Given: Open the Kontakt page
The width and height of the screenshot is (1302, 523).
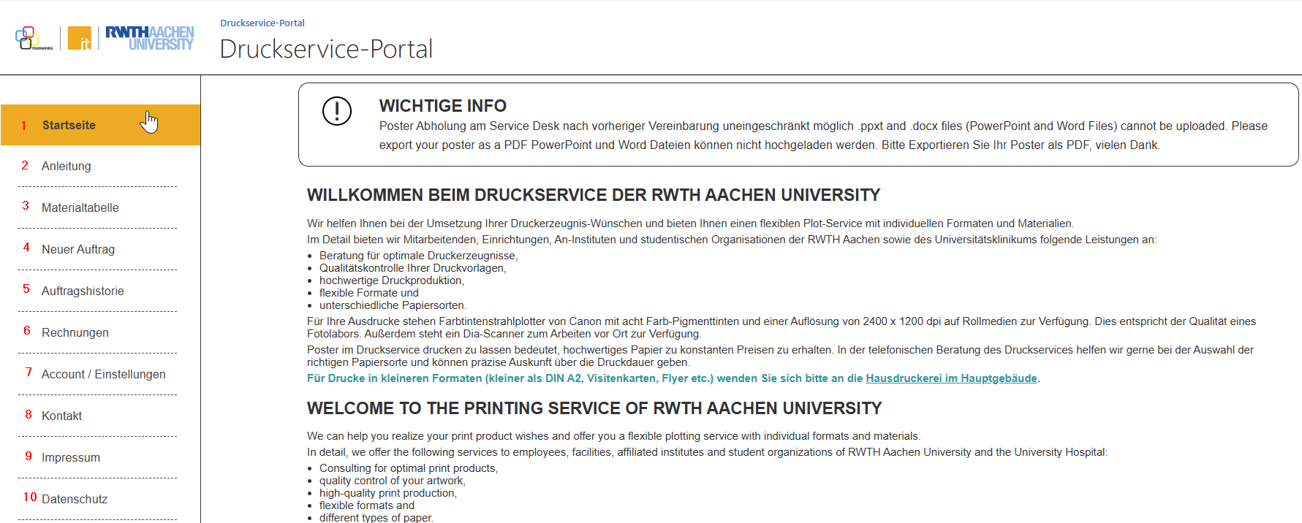Looking at the screenshot, I should tap(62, 416).
